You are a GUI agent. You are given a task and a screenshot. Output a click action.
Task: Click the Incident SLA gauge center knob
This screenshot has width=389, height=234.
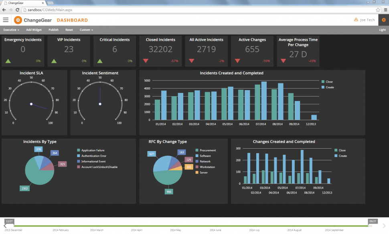pos(31,104)
